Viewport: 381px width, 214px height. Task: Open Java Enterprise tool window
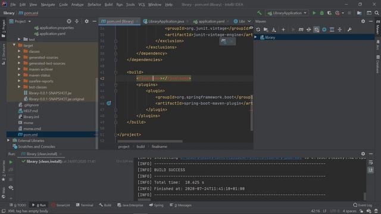[130, 205]
